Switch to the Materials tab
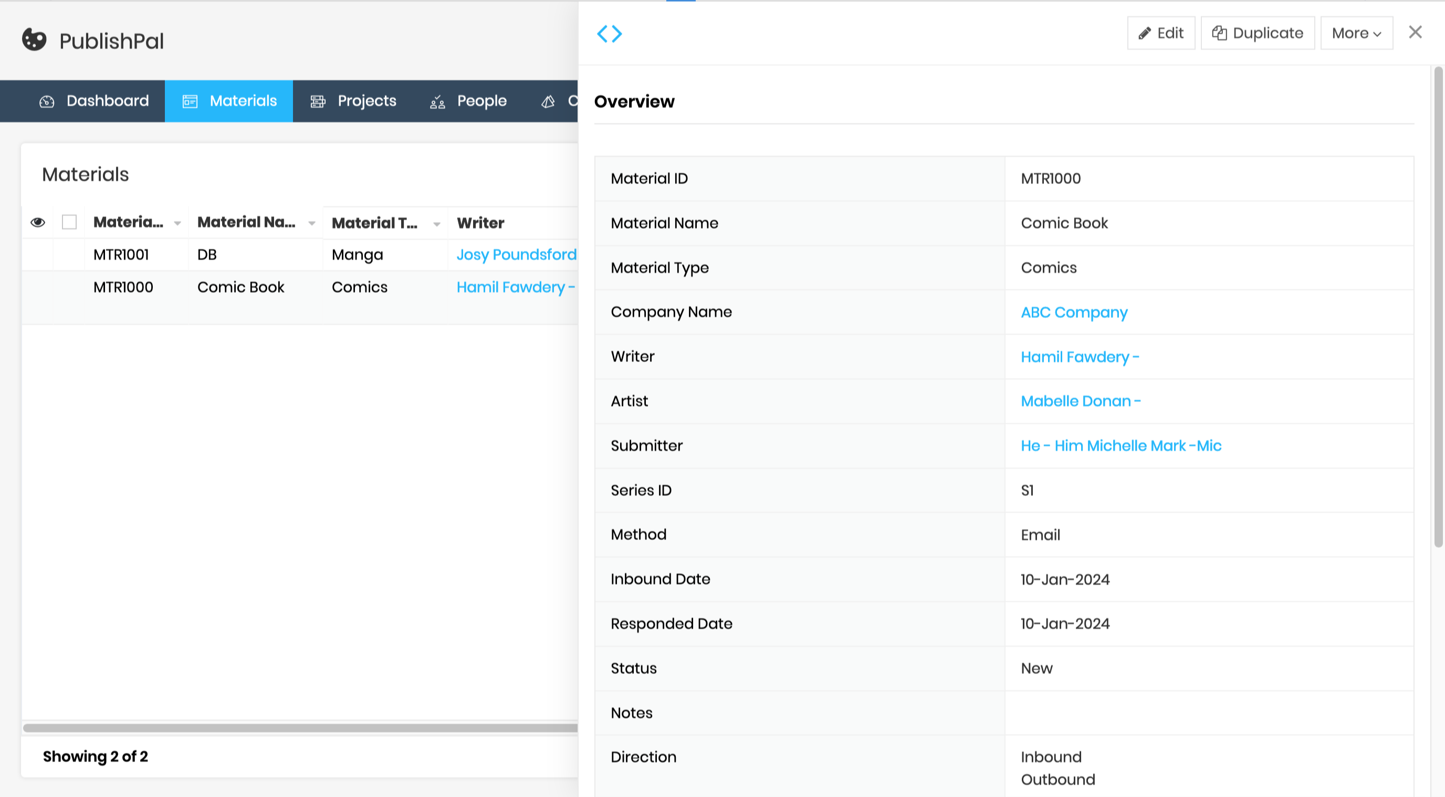Viewport: 1445px width, 797px height. [x=229, y=101]
